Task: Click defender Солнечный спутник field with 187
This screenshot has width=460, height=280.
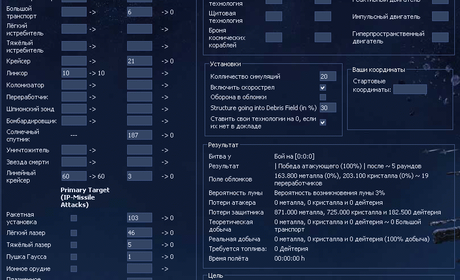Action: (x=139, y=135)
